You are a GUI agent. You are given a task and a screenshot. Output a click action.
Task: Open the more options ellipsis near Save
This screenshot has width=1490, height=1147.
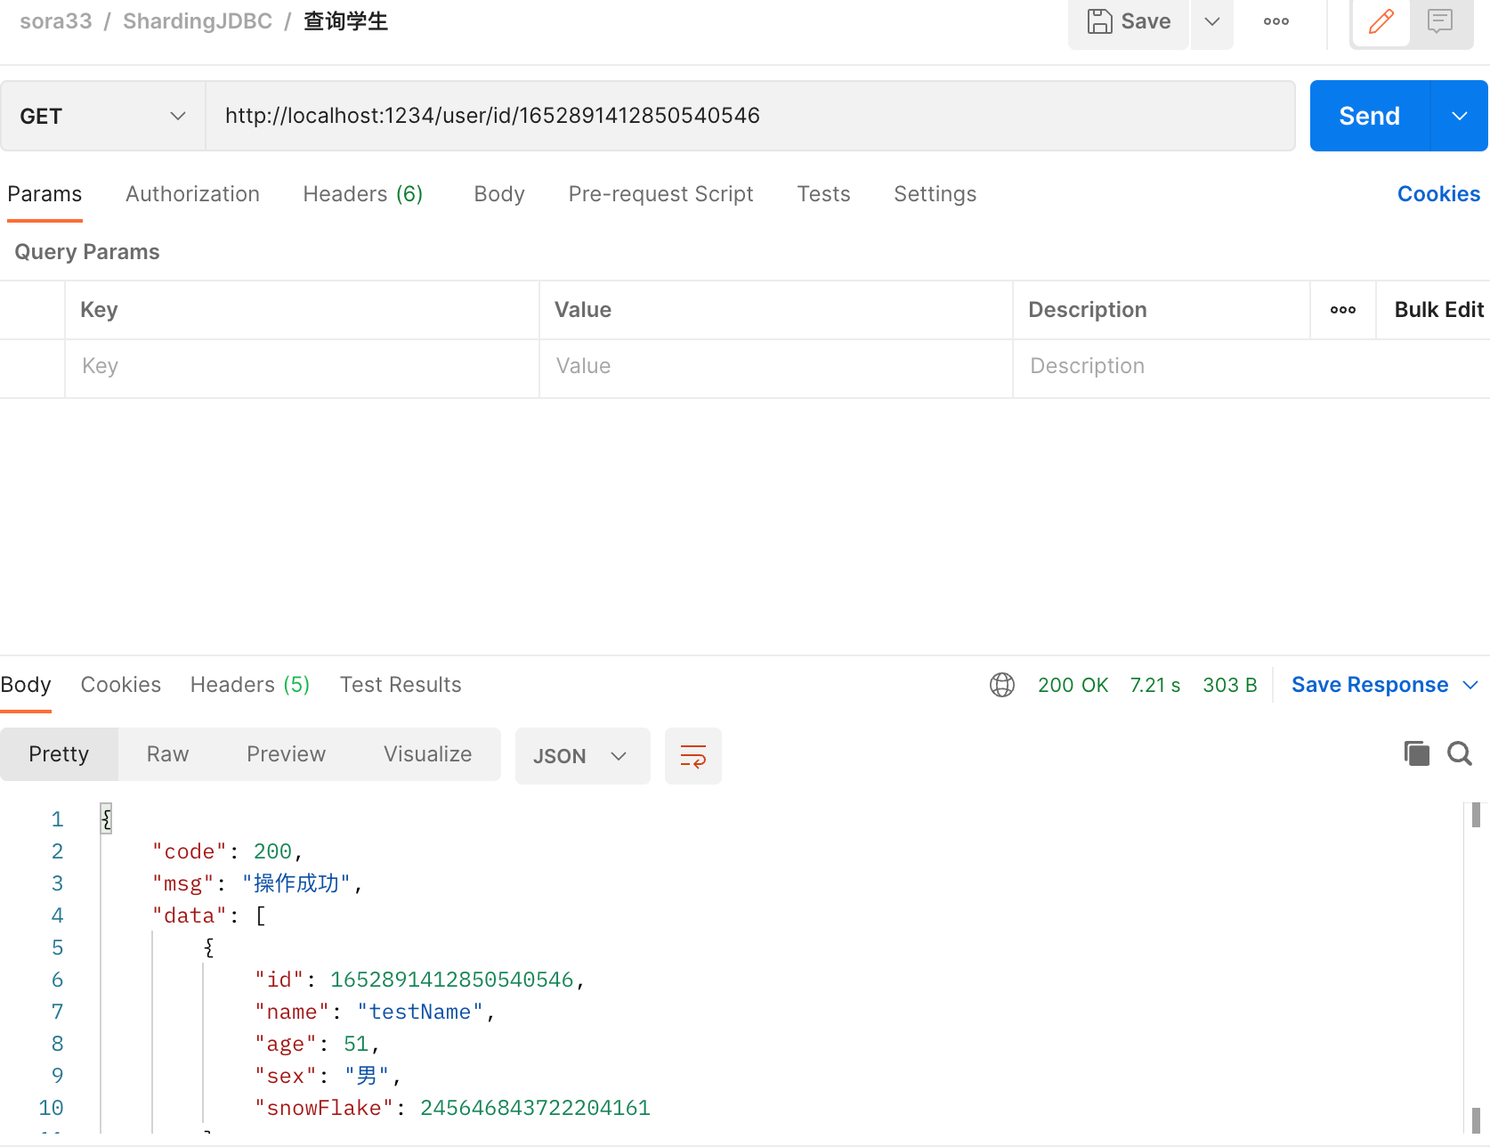coord(1275,21)
